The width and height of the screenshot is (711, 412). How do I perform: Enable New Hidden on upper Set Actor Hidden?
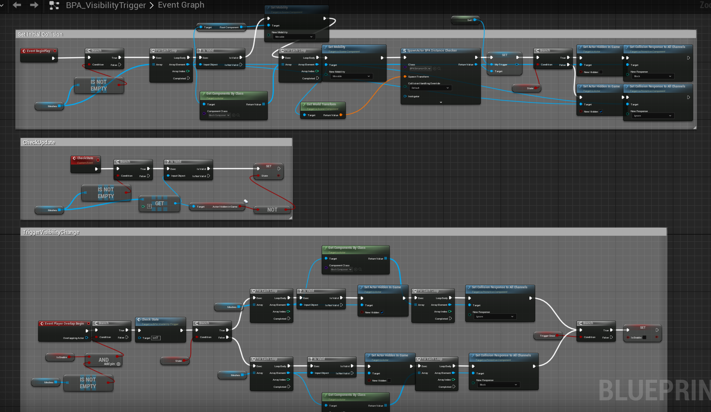[x=601, y=72]
